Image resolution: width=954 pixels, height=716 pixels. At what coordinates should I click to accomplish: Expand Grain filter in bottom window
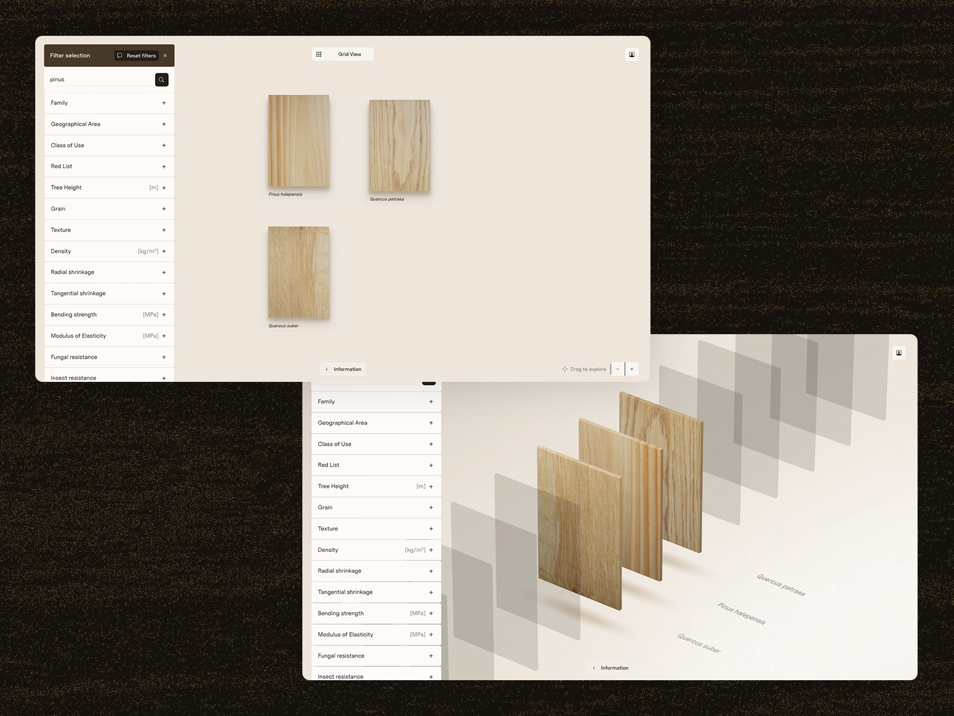click(376, 508)
